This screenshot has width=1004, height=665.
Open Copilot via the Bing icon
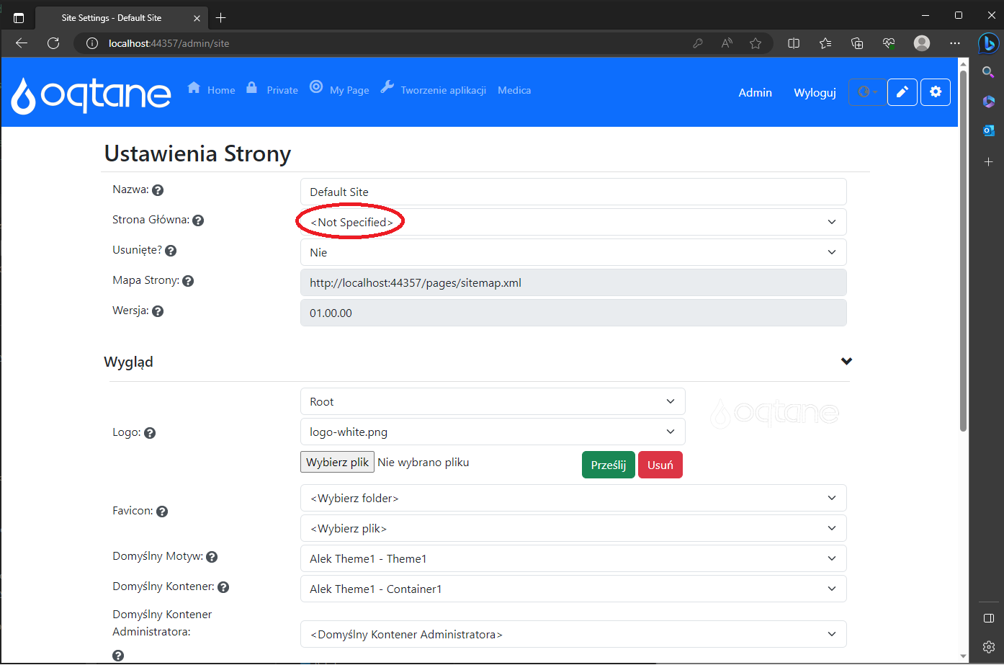[x=987, y=43]
